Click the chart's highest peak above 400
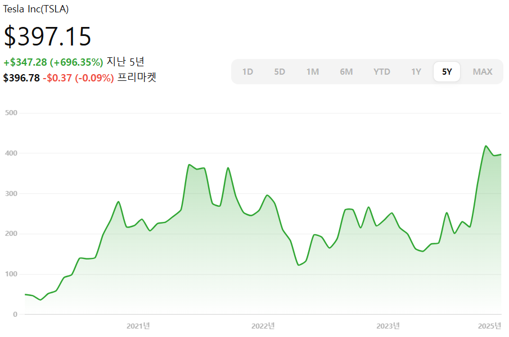 pyautogui.click(x=486, y=146)
